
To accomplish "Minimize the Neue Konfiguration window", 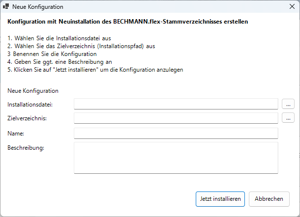I will (243, 7).
